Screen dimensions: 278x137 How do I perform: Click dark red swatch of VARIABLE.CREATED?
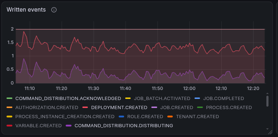[9, 126]
